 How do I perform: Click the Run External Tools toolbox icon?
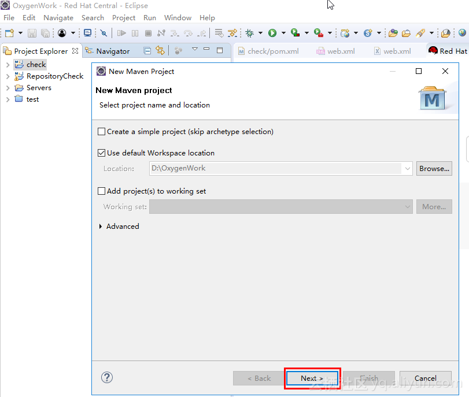[x=319, y=33]
